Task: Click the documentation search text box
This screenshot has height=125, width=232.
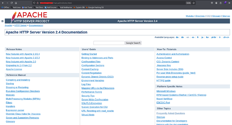Action: [x=109, y=43]
